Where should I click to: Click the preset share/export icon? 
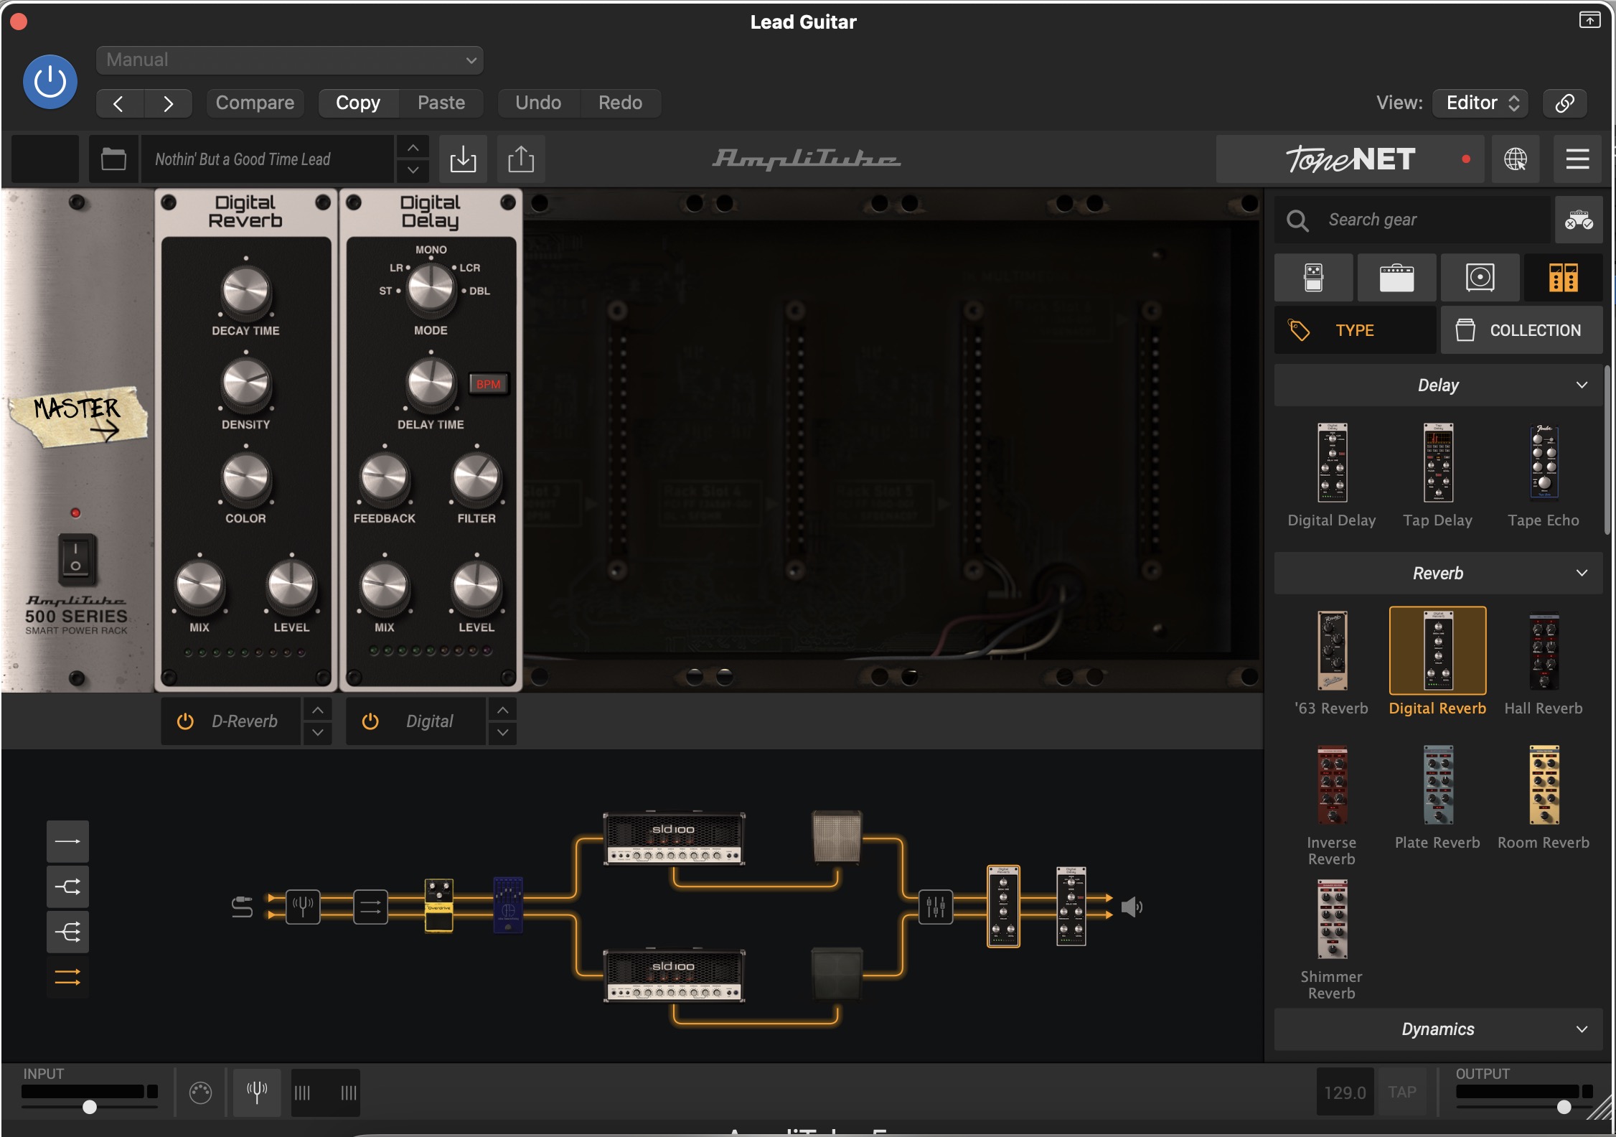(x=521, y=159)
